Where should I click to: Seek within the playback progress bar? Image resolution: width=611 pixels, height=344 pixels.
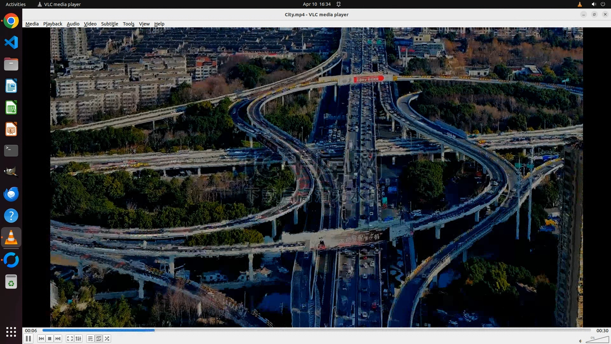coord(316,330)
